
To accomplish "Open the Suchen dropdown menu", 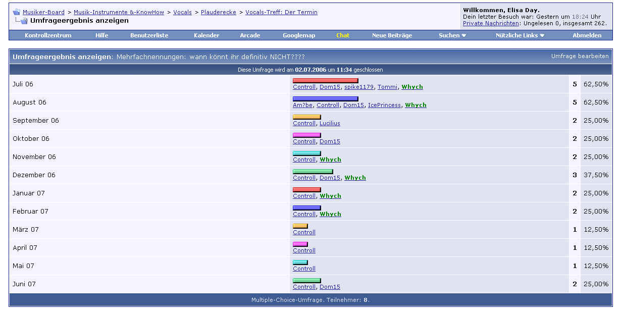I will tap(452, 35).
